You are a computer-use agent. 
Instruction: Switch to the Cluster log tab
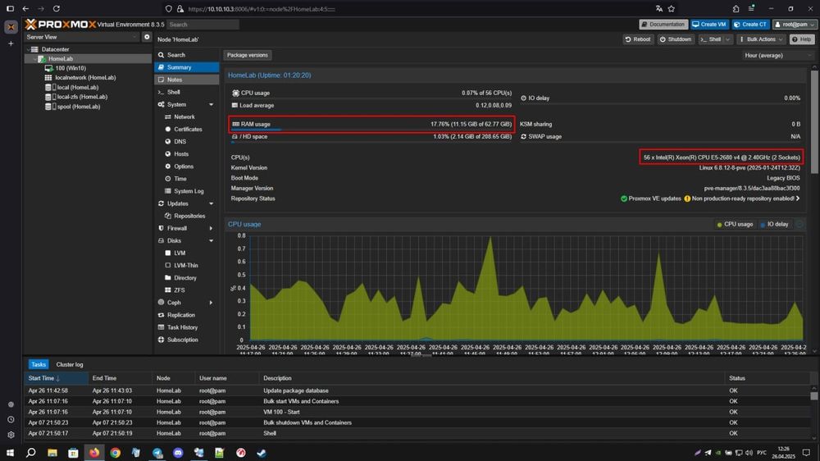point(70,365)
